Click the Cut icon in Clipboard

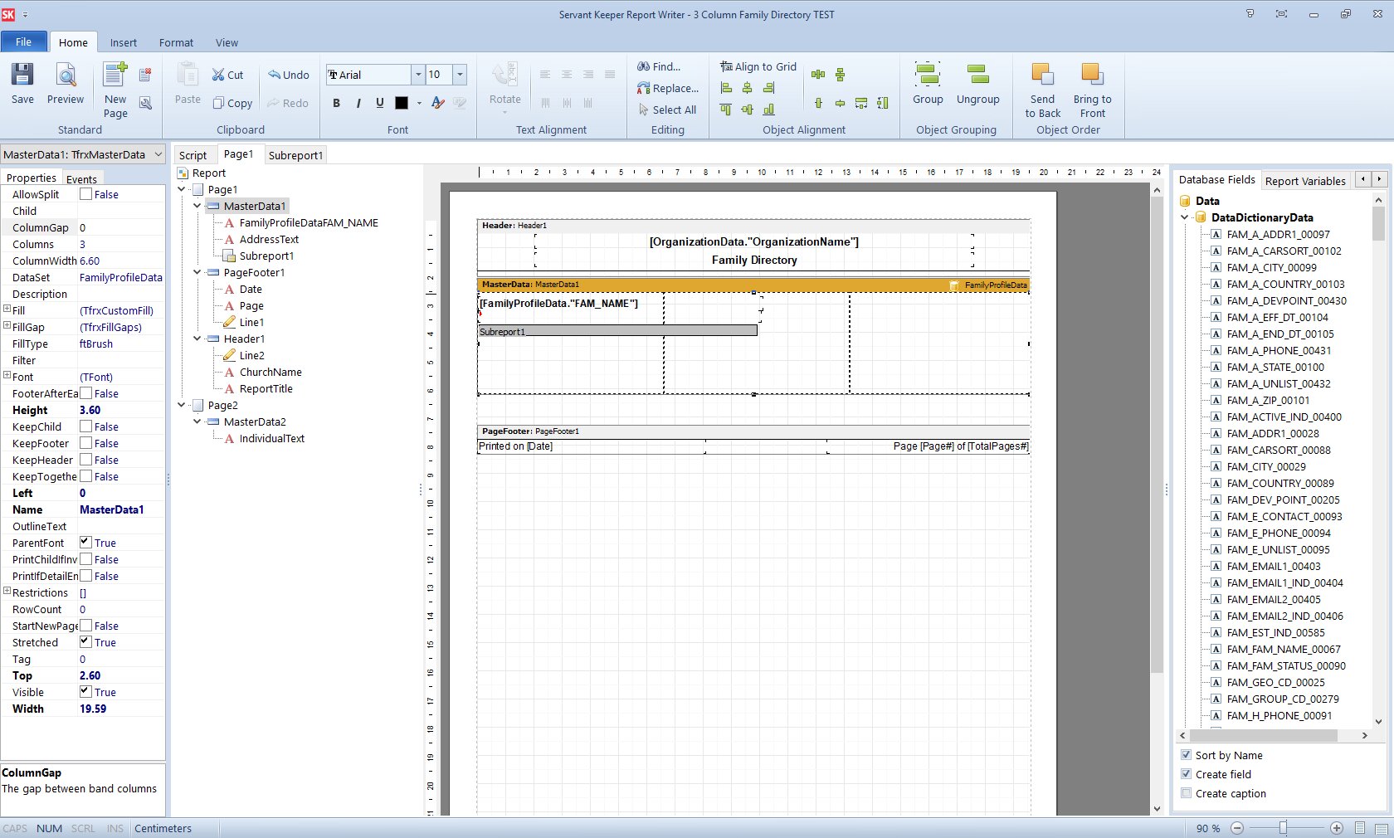pos(227,75)
